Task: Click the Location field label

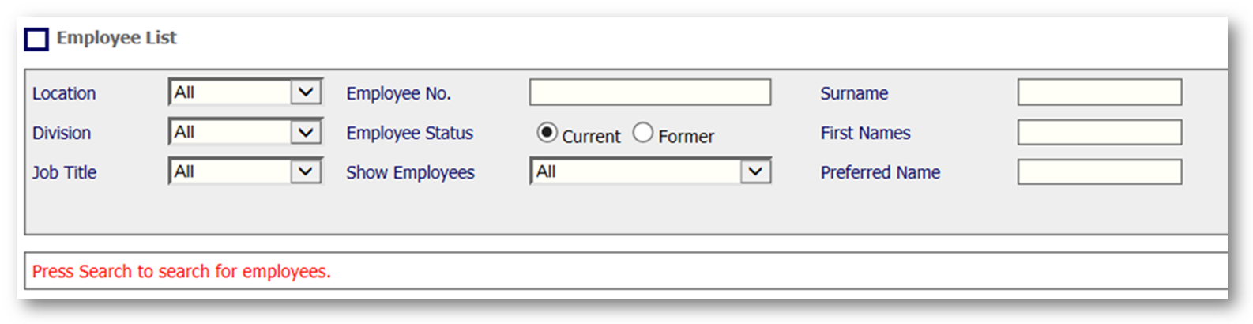Action: click(64, 93)
